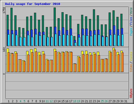
Task: Click day label "6" on the x-axis
Action: (28, 101)
